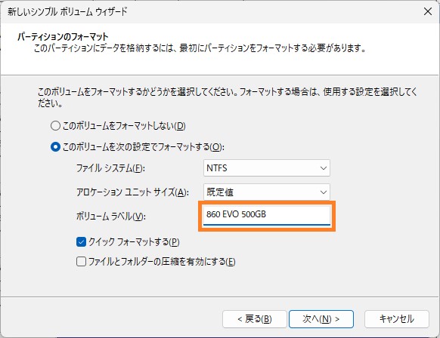Select the 'このボリュームをフォーマットしない' radio button
The image size is (440, 338).
55,126
